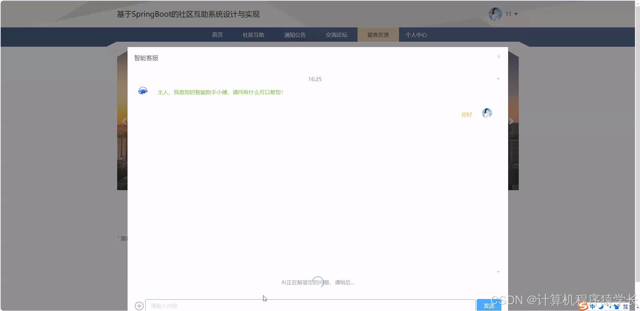This screenshot has height=311, width=640.
Task: Click the message input field
Action: pyautogui.click(x=301, y=305)
